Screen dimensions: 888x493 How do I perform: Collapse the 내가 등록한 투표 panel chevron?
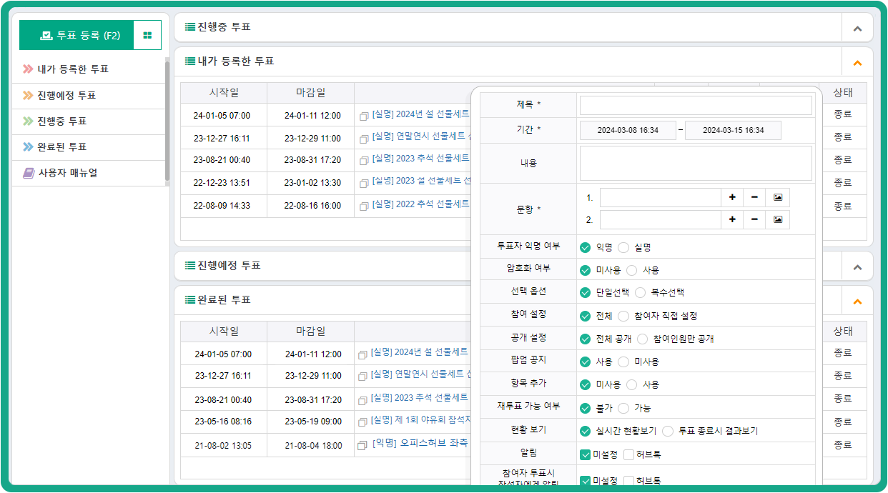coord(858,62)
